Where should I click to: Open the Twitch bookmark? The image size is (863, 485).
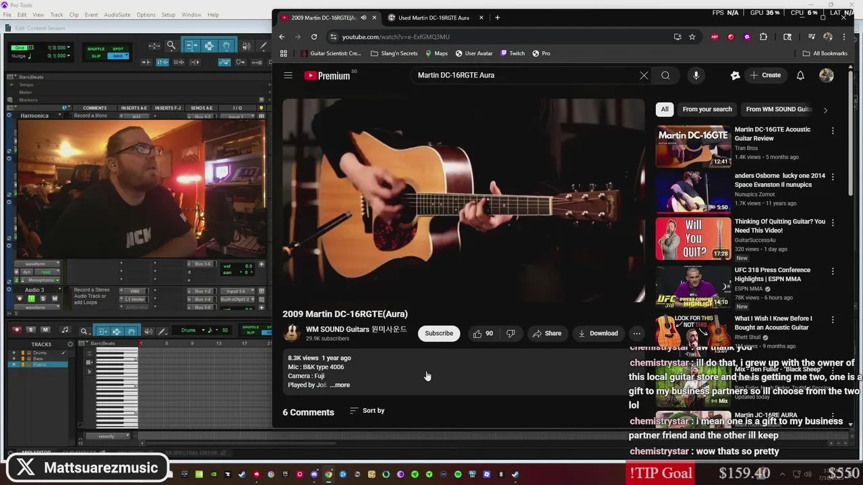[512, 53]
